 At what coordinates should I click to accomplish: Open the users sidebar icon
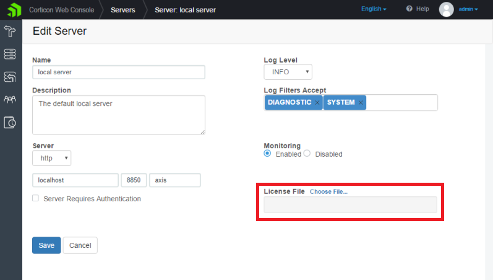[x=10, y=100]
